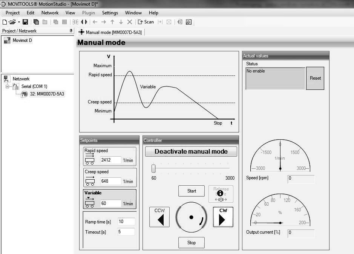Click the arrow-to-bar icon after Scan
This screenshot has width=354, height=254.
[160, 22]
